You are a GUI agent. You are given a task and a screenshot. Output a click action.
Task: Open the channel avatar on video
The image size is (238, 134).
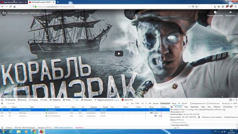pyautogui.click(x=4, y=13)
